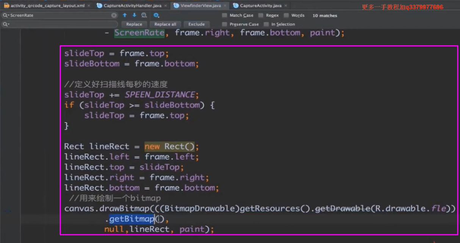Viewport: 460px width, 243px height.
Task: Open the search settings gear
Action: 156,16
